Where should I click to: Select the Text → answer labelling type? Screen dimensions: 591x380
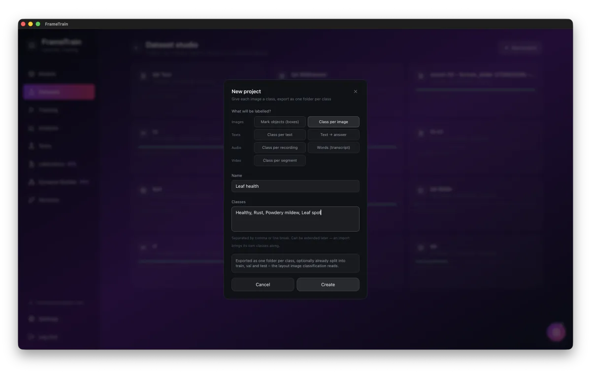(x=333, y=135)
